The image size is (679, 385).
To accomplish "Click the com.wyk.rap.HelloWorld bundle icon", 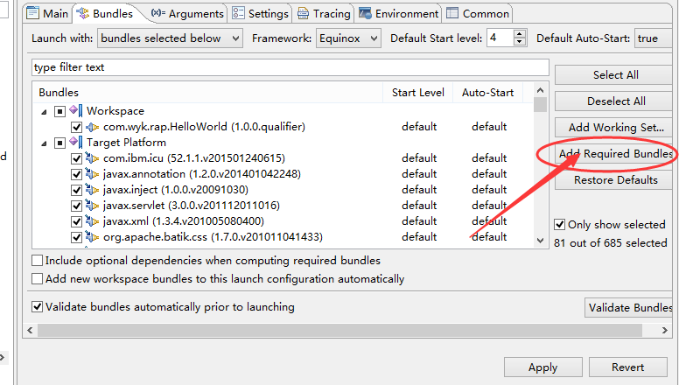I will pos(92,127).
